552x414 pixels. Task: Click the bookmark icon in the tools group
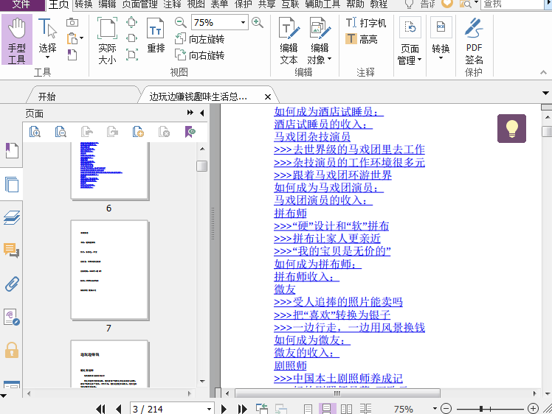tap(72, 55)
